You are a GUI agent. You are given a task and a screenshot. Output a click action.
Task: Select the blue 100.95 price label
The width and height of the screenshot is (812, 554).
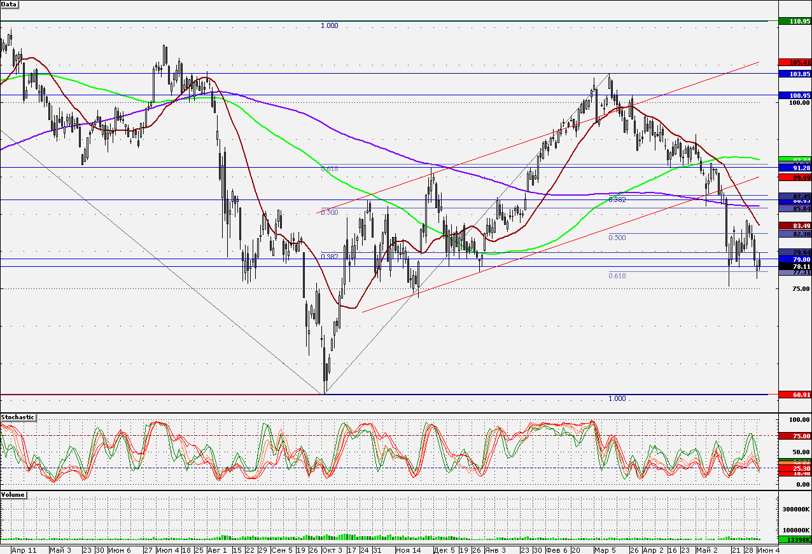coord(795,95)
